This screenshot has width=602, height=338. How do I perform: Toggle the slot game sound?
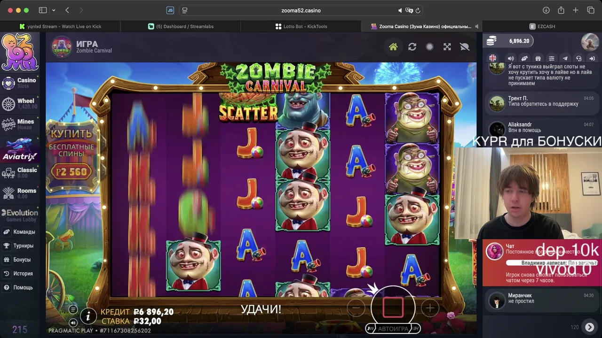coord(73,323)
